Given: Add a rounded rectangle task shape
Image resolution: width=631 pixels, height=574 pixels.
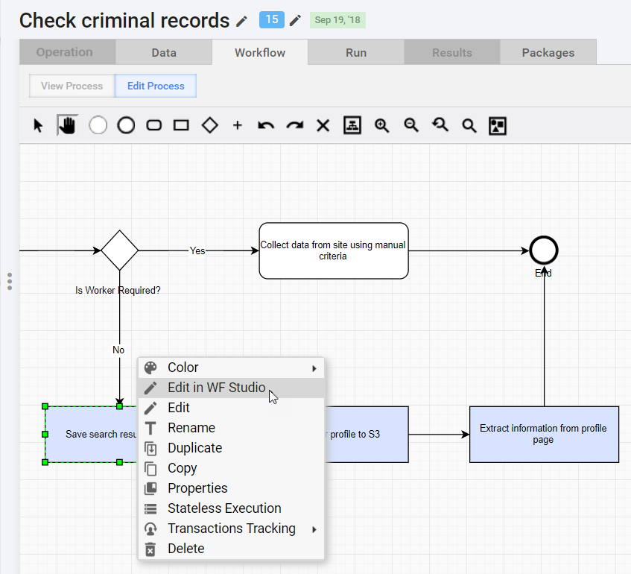Looking at the screenshot, I should coord(154,125).
